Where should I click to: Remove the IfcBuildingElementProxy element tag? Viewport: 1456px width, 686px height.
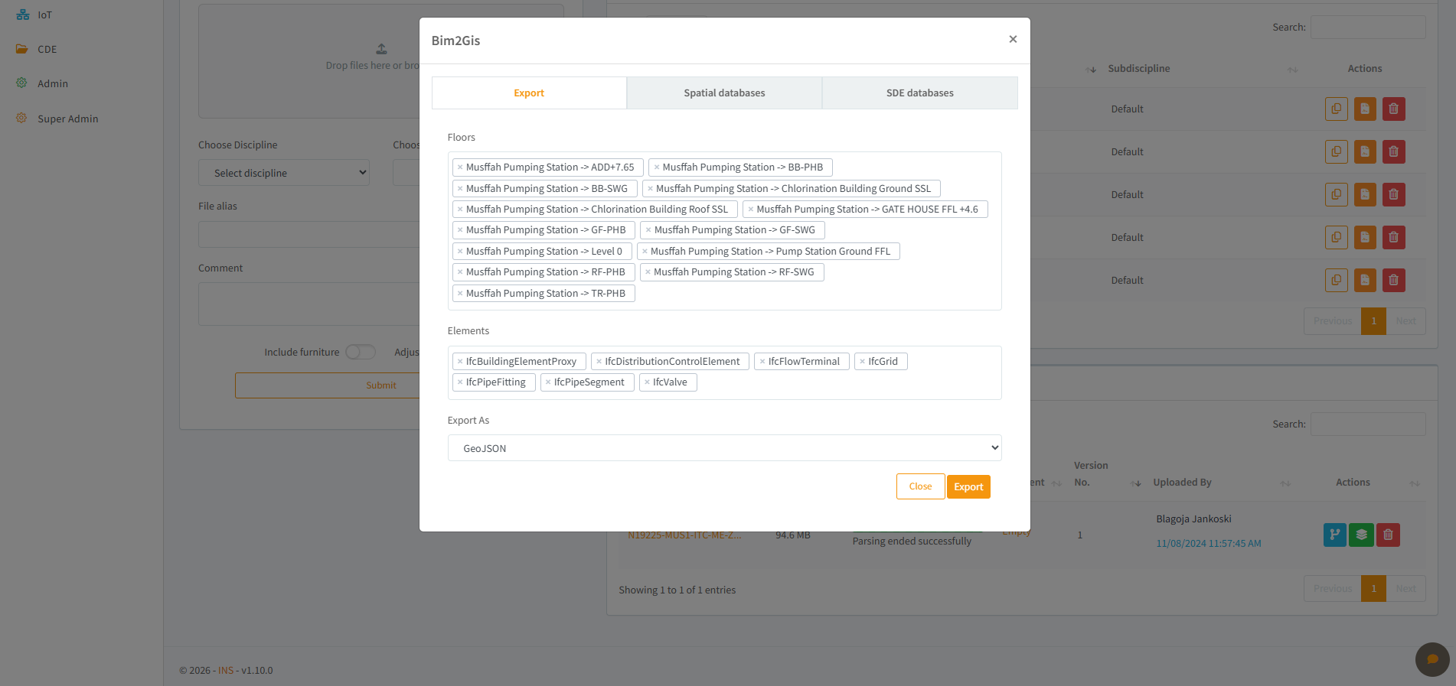click(460, 362)
